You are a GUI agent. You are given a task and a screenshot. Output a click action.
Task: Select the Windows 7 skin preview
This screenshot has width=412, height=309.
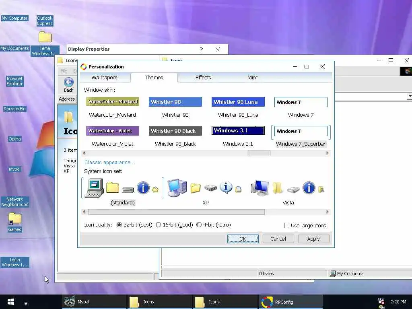[x=301, y=102]
